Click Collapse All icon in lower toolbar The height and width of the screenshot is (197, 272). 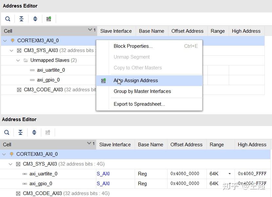[20, 133]
